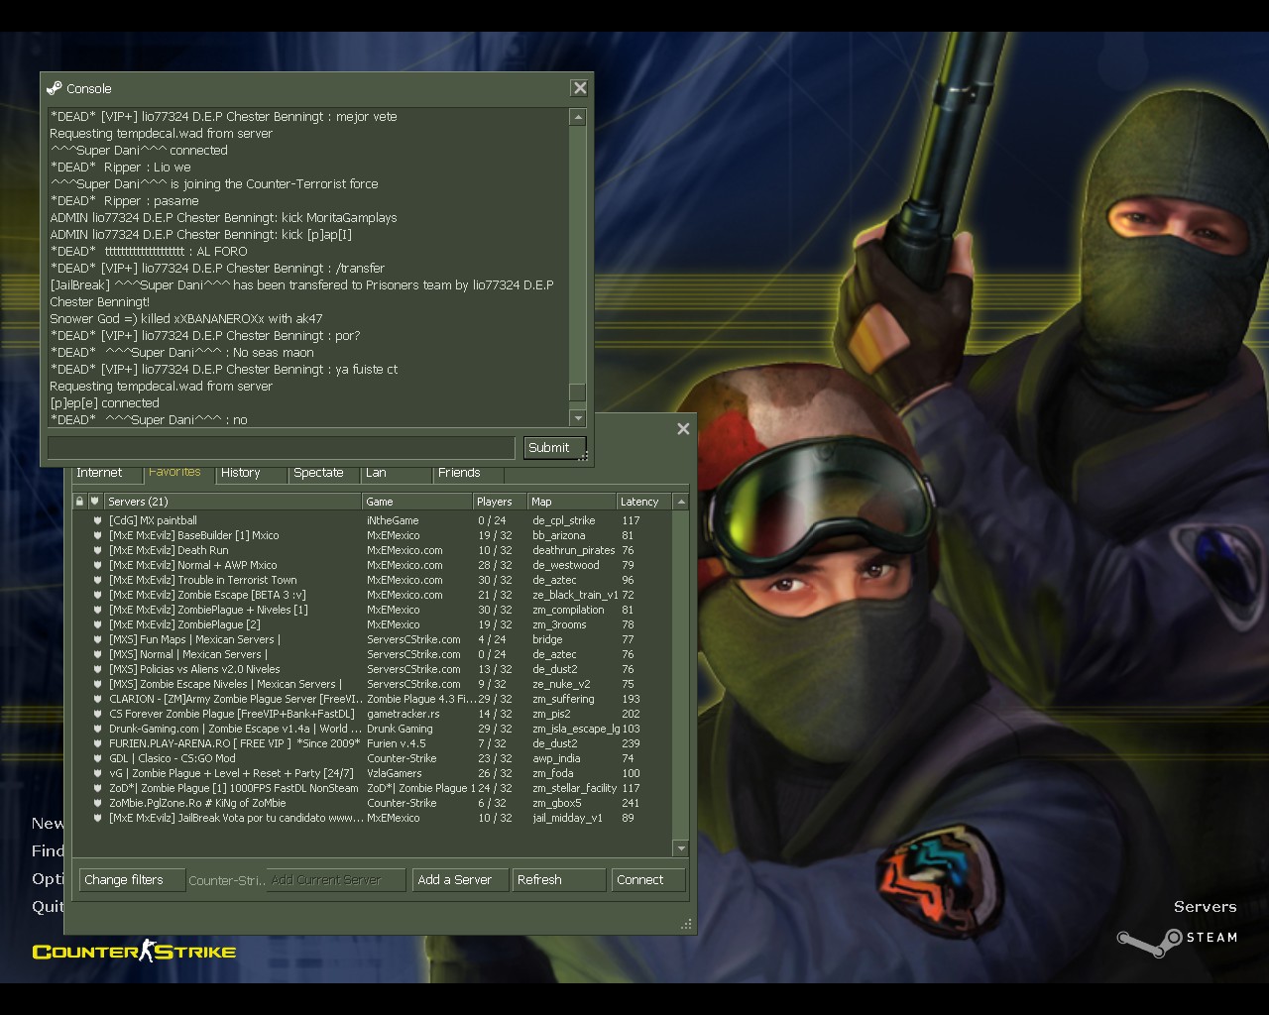Image resolution: width=1269 pixels, height=1015 pixels.
Task: Click the iNtheGame game cell
Action: coord(393,520)
